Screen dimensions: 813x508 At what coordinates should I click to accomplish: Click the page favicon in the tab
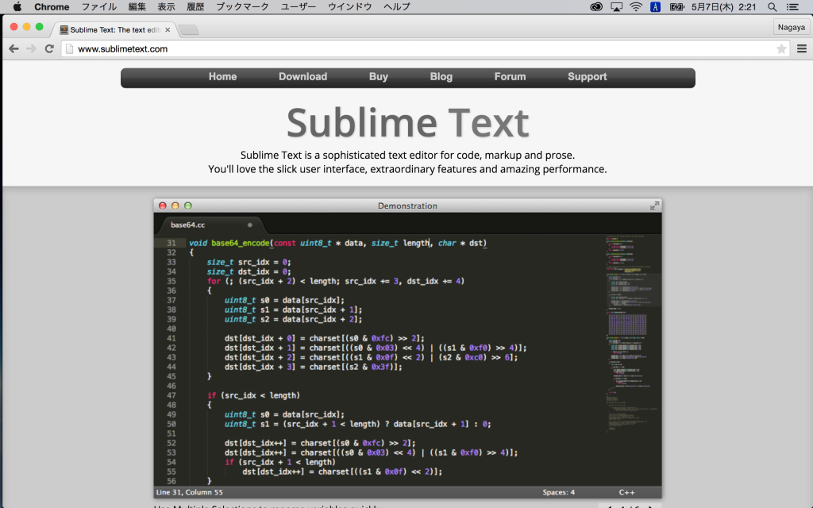tap(64, 29)
